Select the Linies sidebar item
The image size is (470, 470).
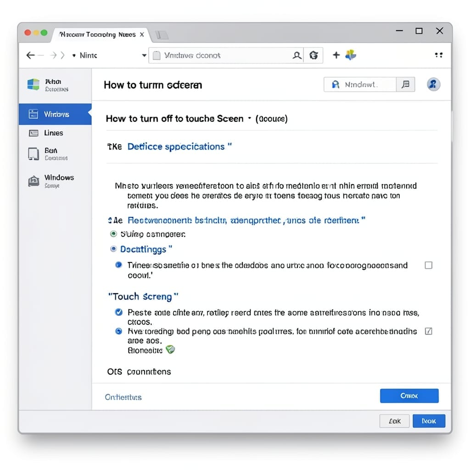tap(55, 133)
